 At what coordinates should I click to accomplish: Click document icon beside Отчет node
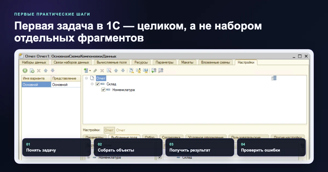click(92, 78)
